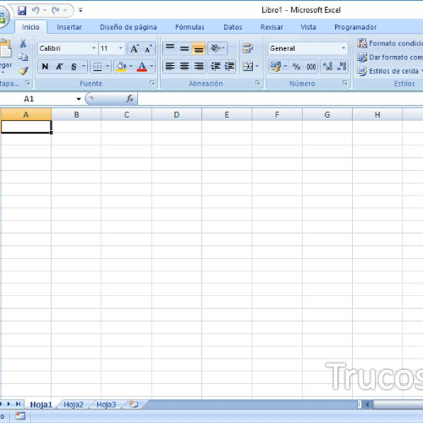Apply red font color A
The height and width of the screenshot is (423, 423).
click(142, 67)
